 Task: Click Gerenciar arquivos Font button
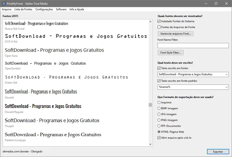click(176, 34)
